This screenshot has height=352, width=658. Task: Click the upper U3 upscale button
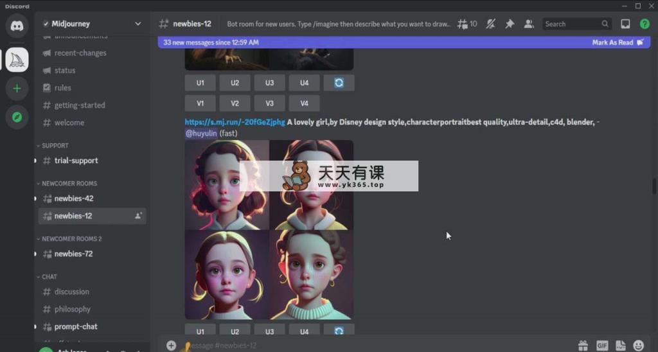pyautogui.click(x=269, y=83)
